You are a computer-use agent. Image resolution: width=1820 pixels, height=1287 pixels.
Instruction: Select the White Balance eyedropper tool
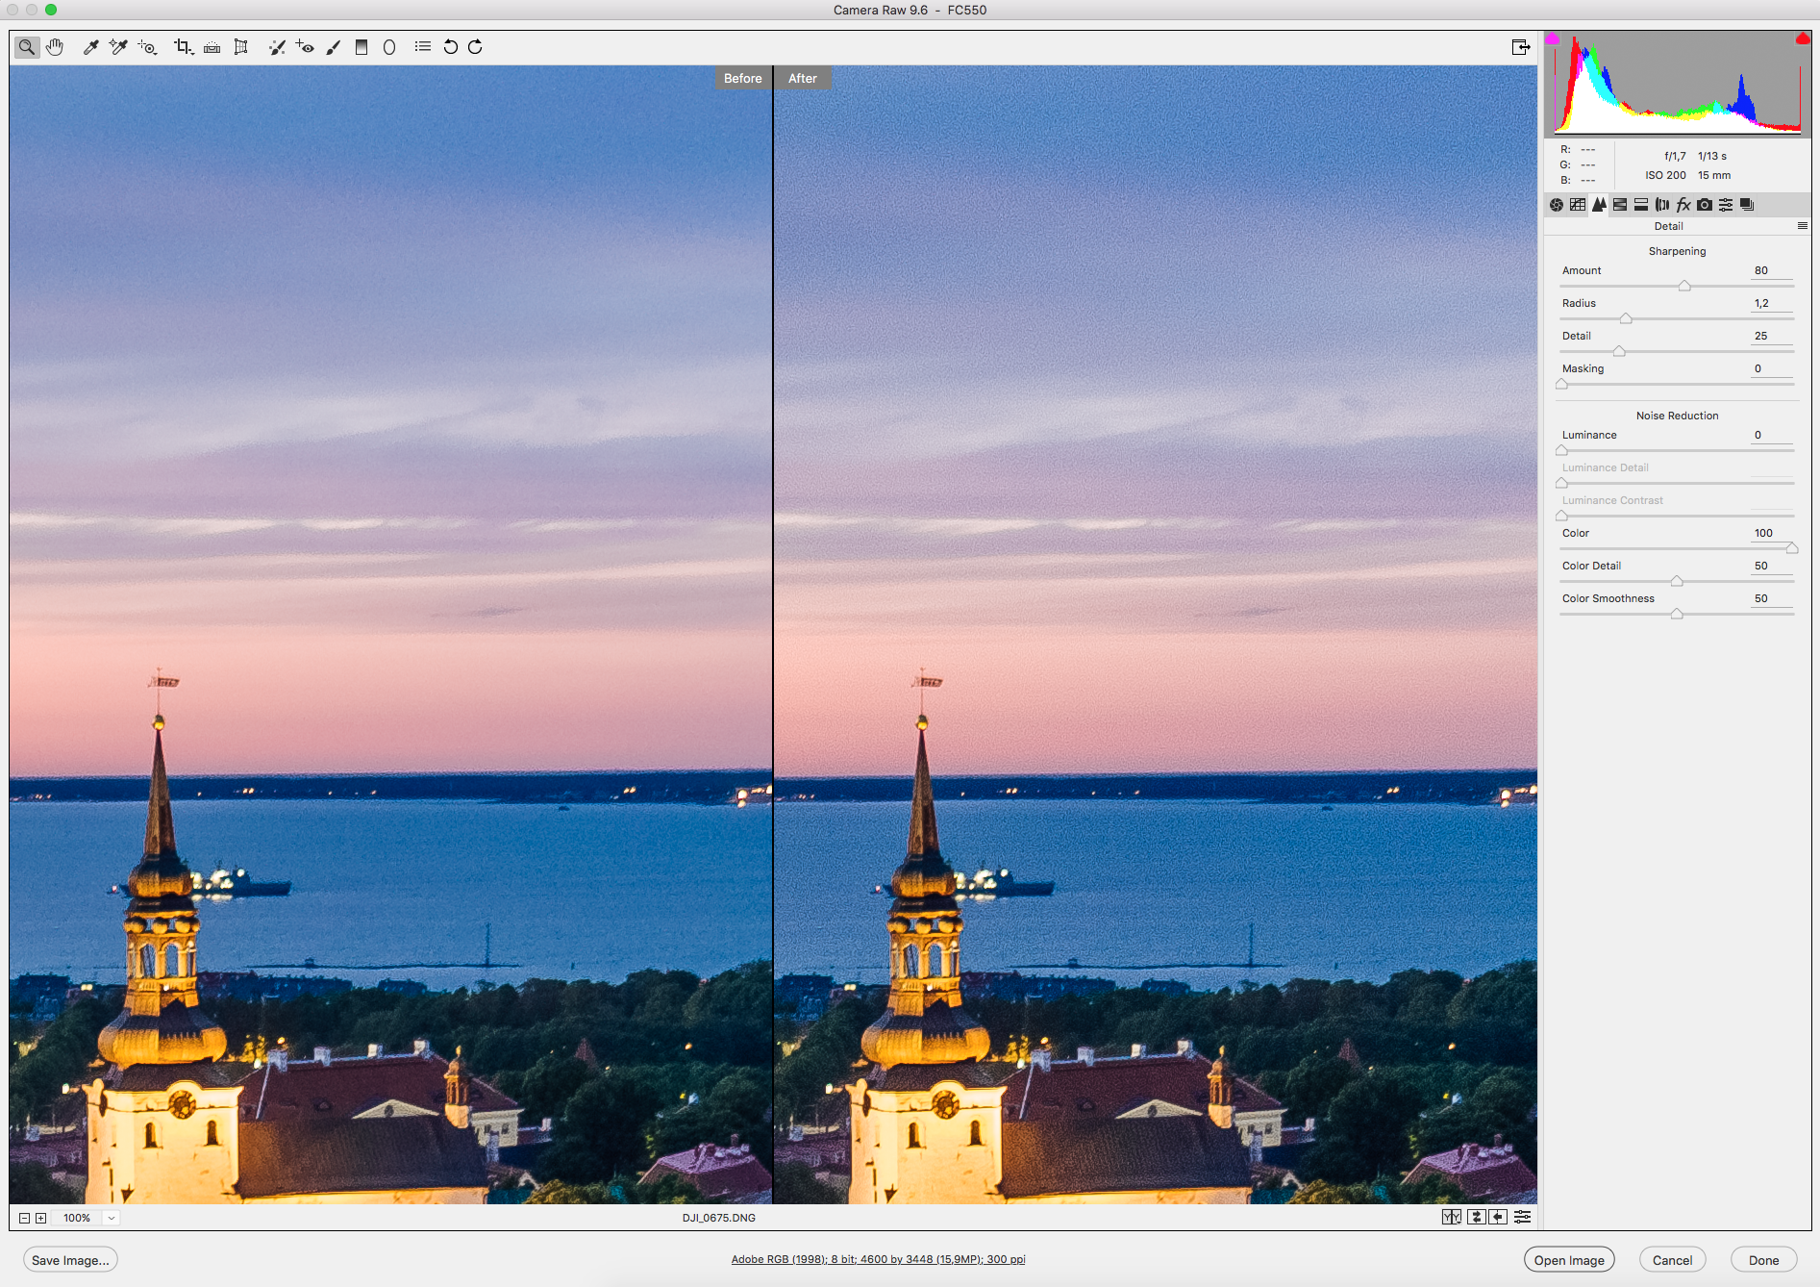click(90, 47)
